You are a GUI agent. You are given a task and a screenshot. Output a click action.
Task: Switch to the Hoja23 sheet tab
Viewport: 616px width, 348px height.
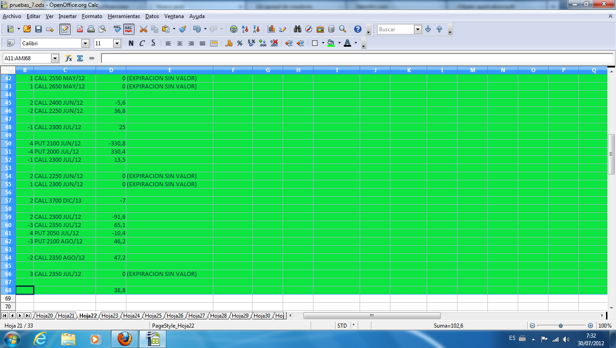pos(110,316)
